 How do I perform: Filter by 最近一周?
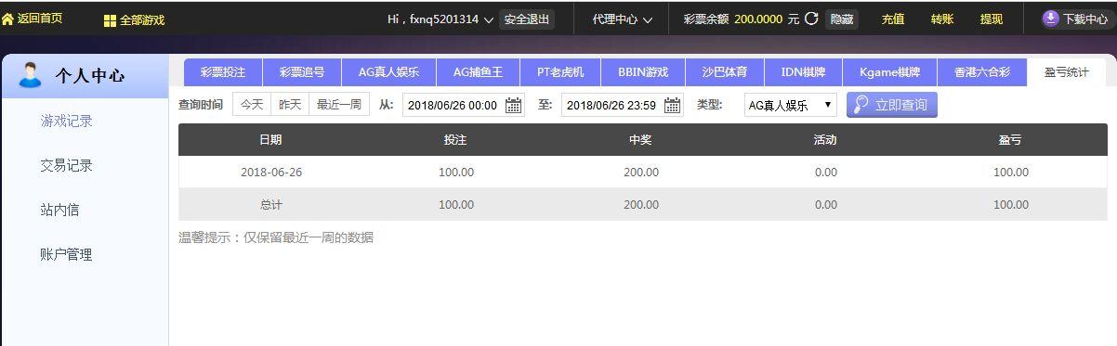coord(339,105)
